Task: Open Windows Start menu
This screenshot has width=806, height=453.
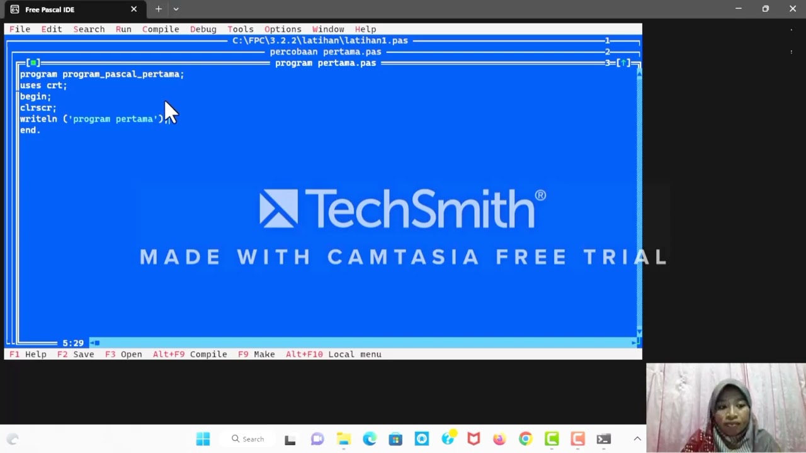Action: click(203, 439)
